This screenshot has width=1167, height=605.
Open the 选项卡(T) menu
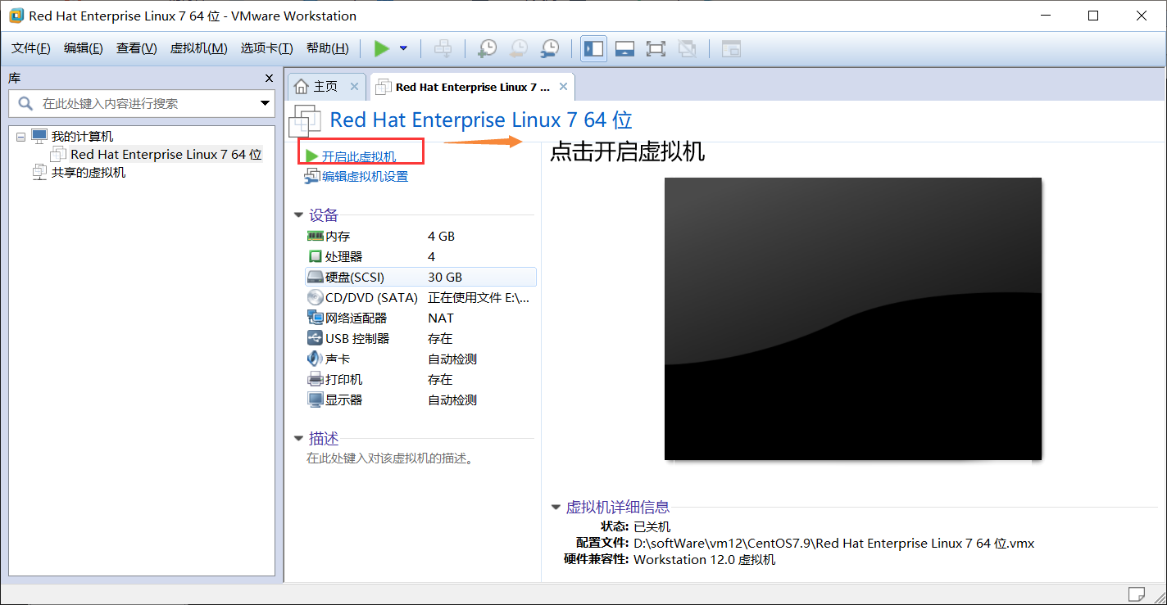267,48
